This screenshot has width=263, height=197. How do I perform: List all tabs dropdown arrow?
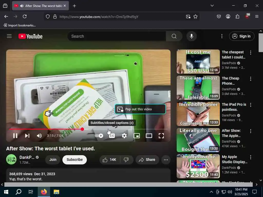coord(212,6)
